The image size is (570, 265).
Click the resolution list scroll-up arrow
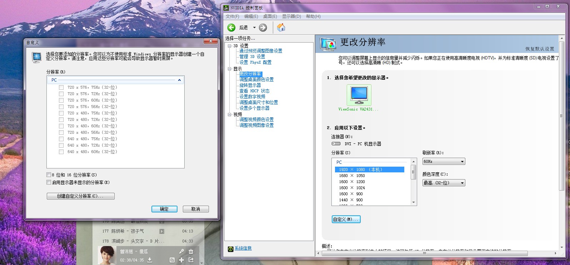(x=414, y=162)
